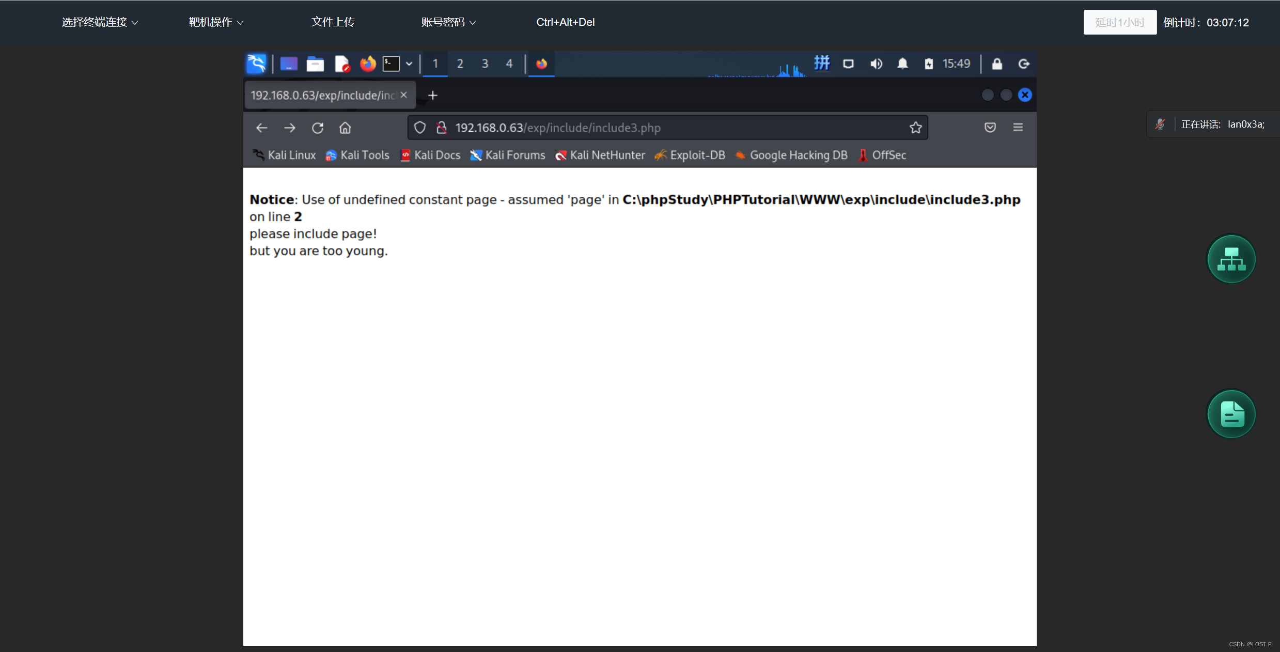Image resolution: width=1280 pixels, height=652 pixels.
Task: Click the 'please include page!' text
Action: click(313, 234)
